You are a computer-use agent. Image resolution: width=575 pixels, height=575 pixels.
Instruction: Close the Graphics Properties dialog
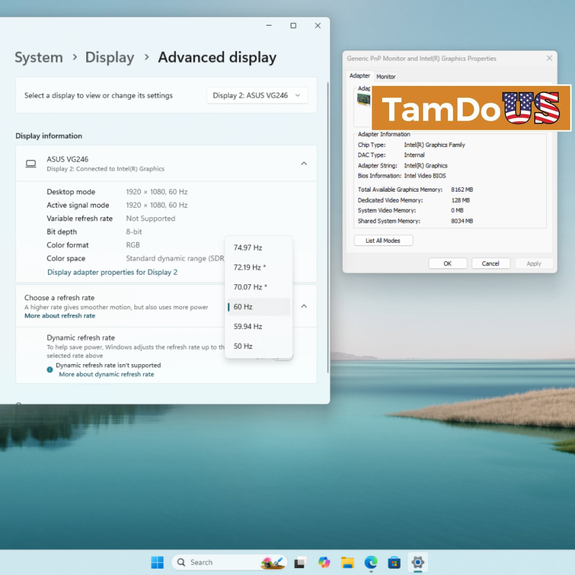(549, 58)
